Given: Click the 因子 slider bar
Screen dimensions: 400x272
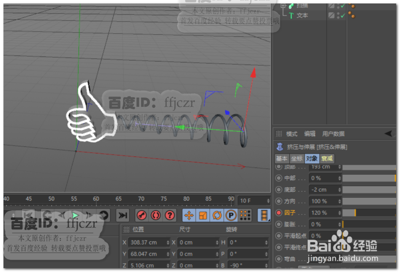Looking at the screenshot, I should 369,212.
